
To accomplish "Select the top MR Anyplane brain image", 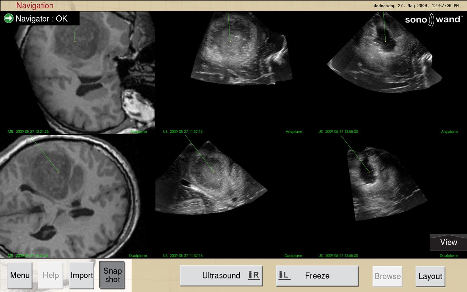I will tap(77, 72).
